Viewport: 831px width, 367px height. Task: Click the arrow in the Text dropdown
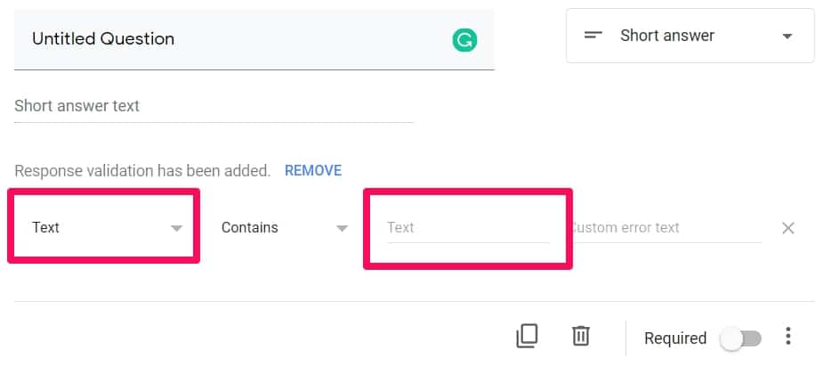point(176,229)
